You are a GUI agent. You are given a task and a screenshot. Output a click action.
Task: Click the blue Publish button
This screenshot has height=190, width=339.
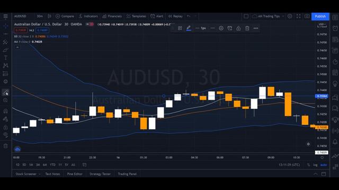(x=320, y=16)
